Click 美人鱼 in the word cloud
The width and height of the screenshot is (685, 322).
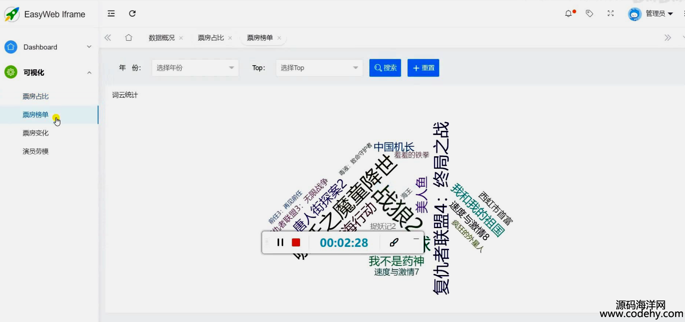click(422, 194)
